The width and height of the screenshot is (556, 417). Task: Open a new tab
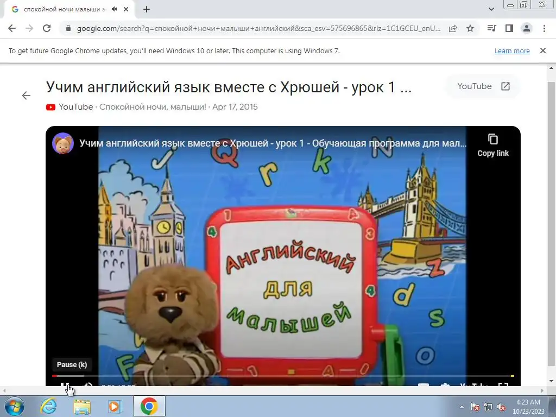coord(147,10)
